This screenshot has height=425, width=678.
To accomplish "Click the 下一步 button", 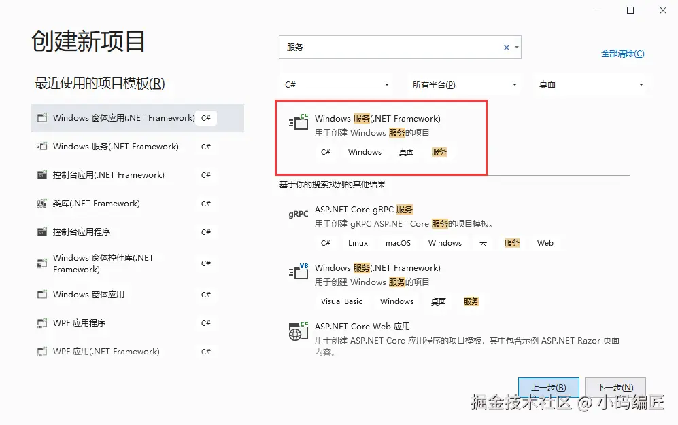I will point(615,388).
